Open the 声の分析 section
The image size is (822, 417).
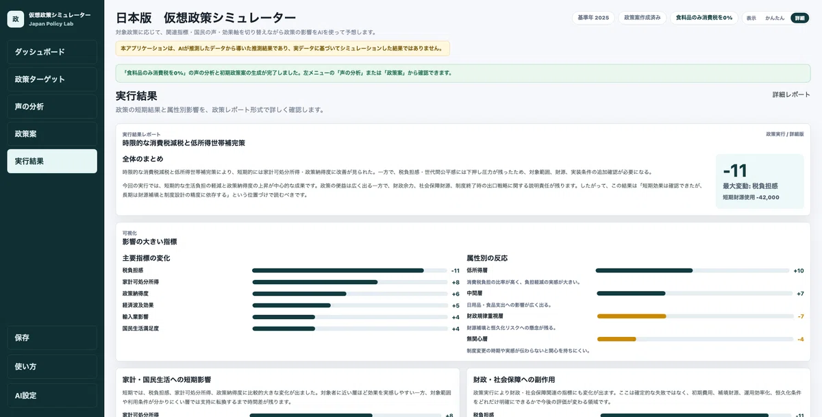point(52,107)
